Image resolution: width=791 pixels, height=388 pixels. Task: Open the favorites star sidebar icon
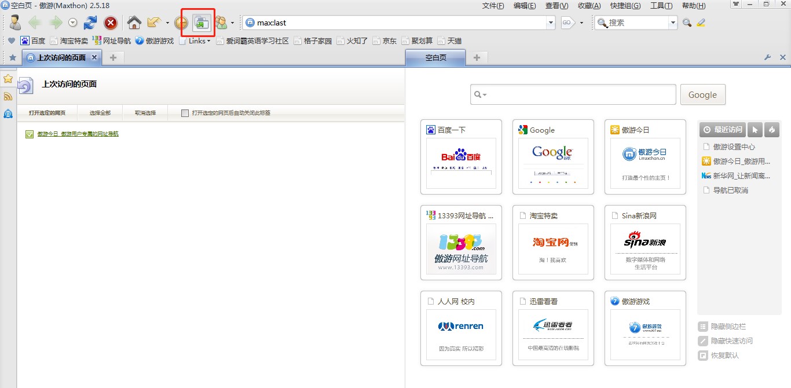(8, 79)
